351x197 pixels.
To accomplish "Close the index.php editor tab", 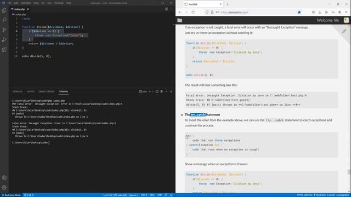I will click(28, 9).
